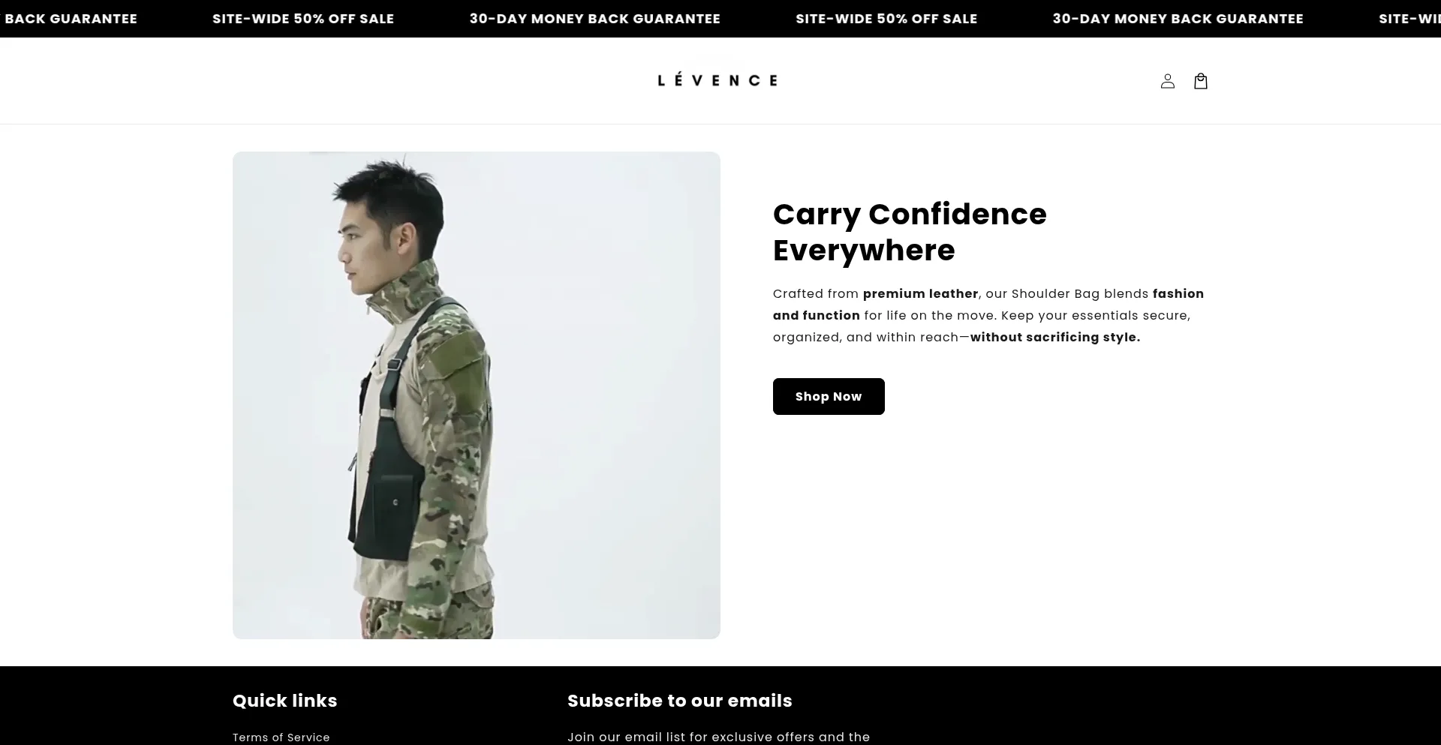Screen dimensions: 1441x745
Task: Click the SITE-WIDE 50% OFF SALE text left of the logo
Action: pyautogui.click(x=303, y=19)
